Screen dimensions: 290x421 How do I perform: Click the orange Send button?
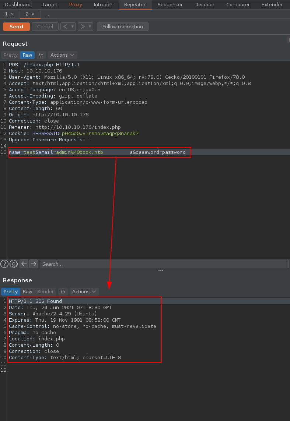[16, 26]
